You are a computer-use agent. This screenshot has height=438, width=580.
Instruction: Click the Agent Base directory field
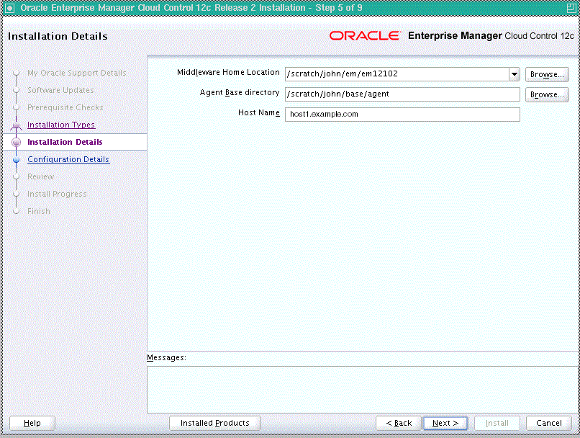[x=402, y=94]
